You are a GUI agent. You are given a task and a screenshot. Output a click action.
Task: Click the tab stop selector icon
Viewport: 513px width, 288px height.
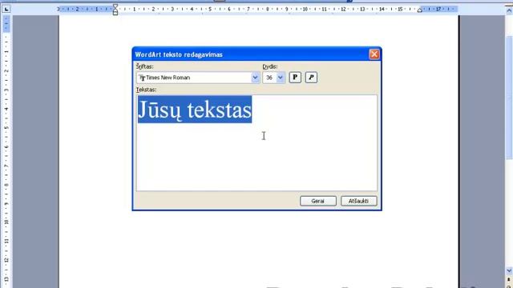click(6, 9)
